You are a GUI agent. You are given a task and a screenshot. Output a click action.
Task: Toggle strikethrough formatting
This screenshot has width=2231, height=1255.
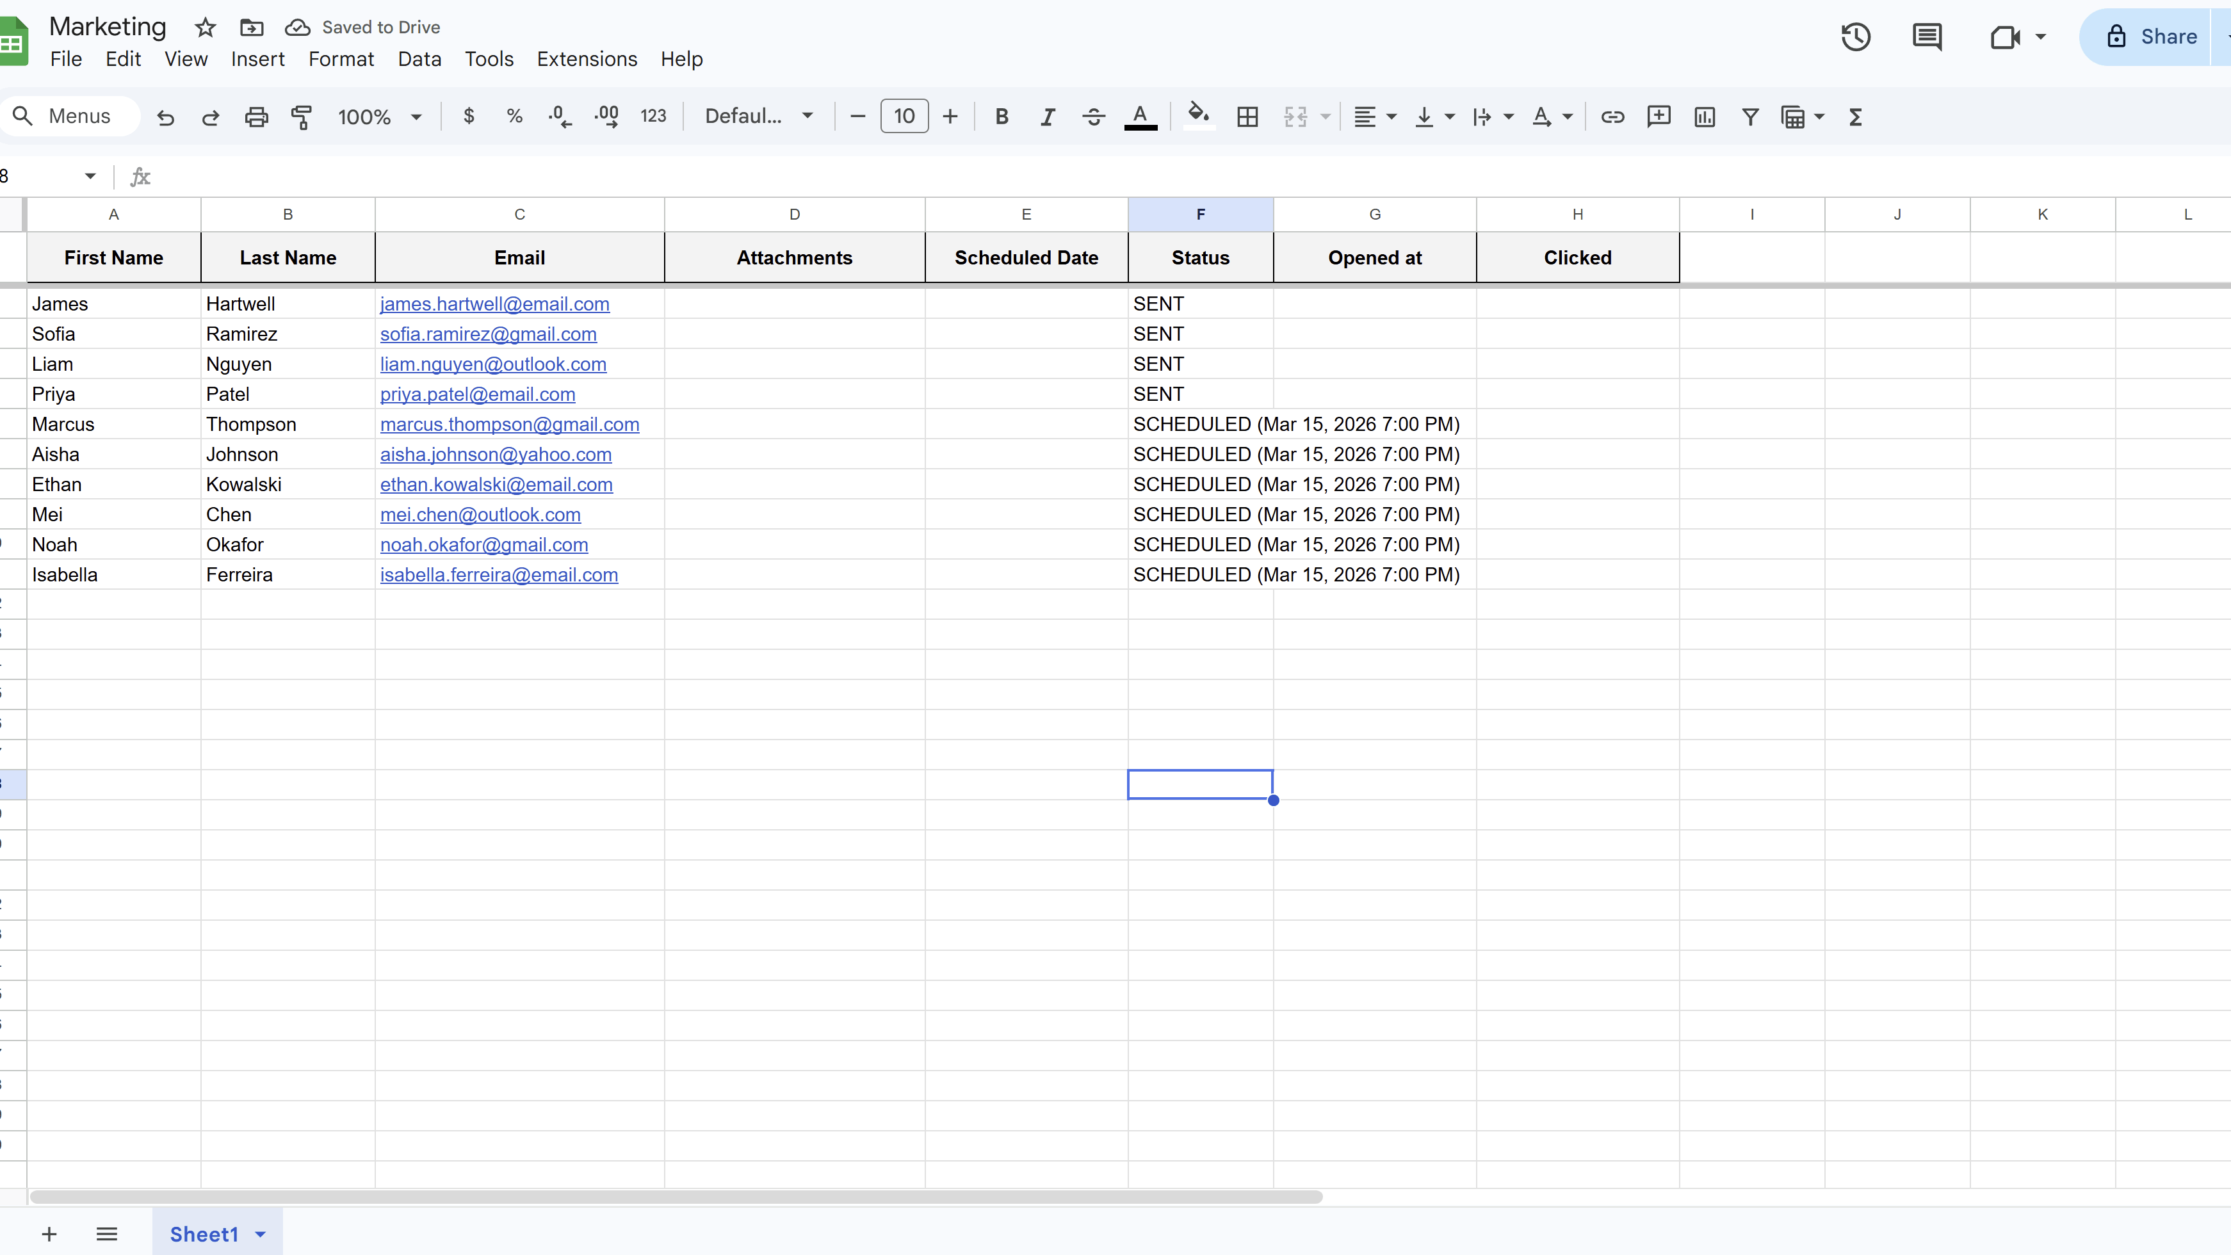pyautogui.click(x=1093, y=116)
